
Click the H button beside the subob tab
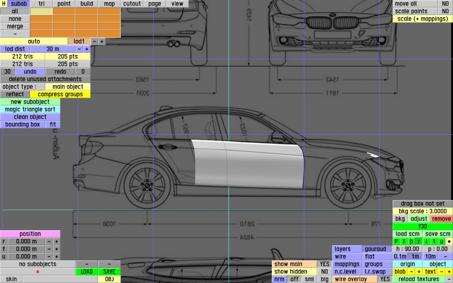click(x=4, y=4)
